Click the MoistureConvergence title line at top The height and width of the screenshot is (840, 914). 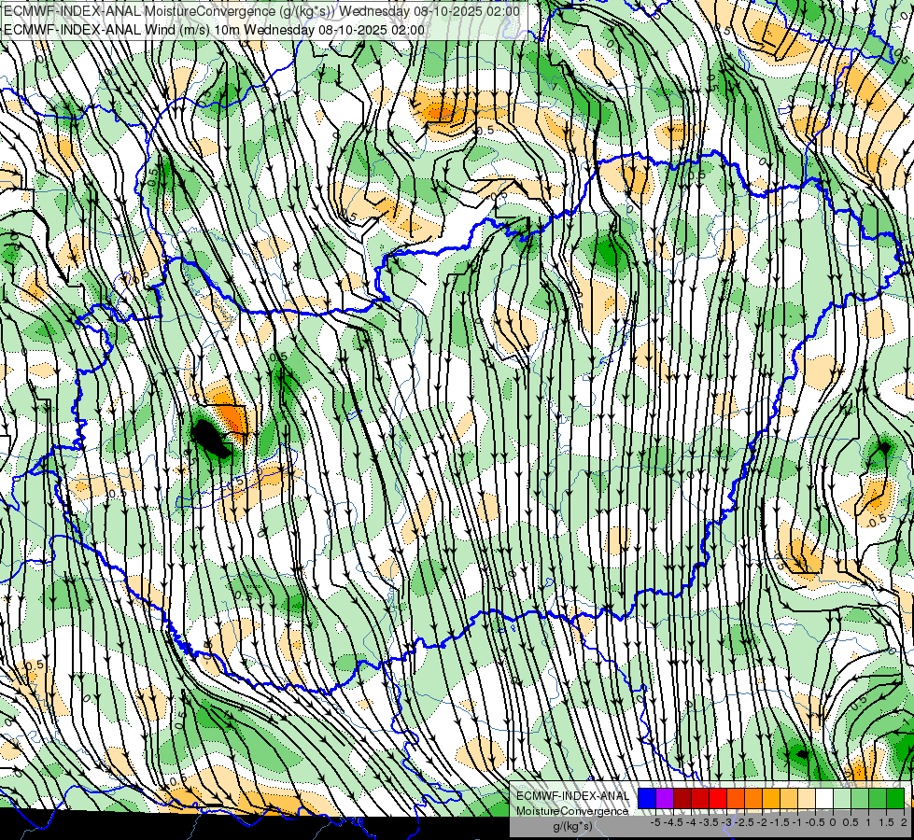[x=262, y=10]
